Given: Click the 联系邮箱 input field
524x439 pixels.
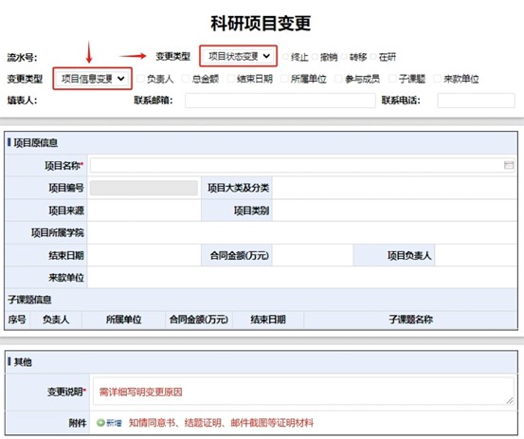Looking at the screenshot, I should coord(280,101).
